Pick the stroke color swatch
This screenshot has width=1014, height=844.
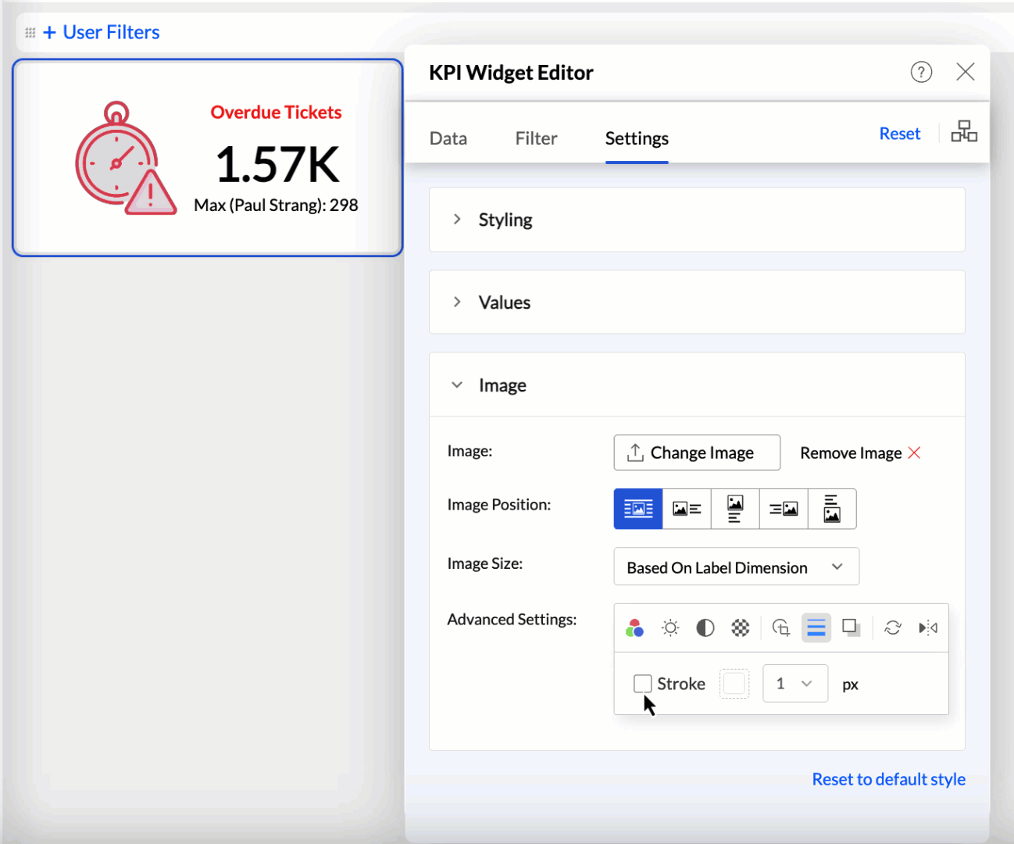click(x=734, y=684)
